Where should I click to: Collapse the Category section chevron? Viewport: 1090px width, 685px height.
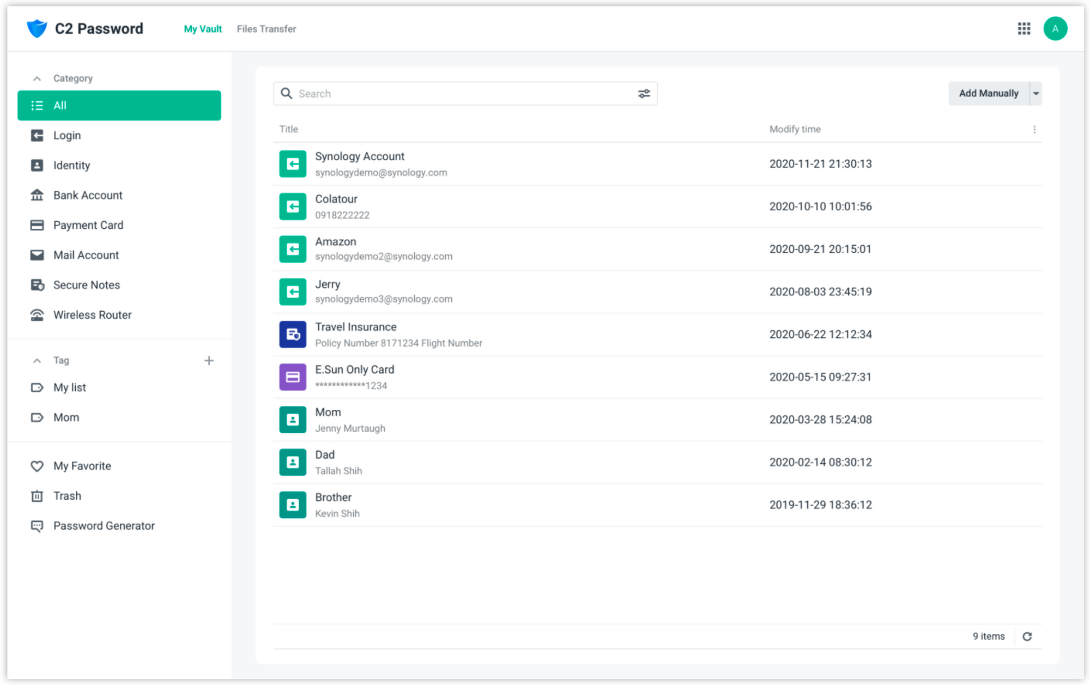tap(37, 78)
